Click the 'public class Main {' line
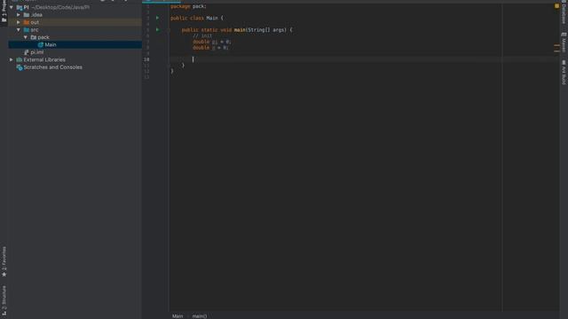The image size is (568, 319). [x=197, y=18]
